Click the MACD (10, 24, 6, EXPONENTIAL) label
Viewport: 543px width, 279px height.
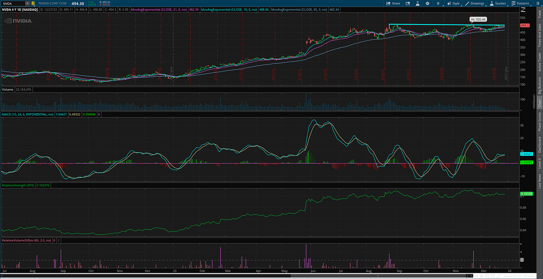pos(28,115)
